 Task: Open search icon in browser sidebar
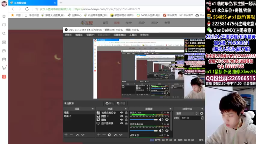(4, 34)
